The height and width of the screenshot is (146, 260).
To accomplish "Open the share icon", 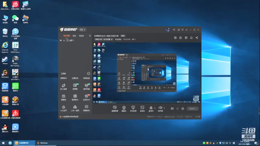I will click(x=197, y=38).
